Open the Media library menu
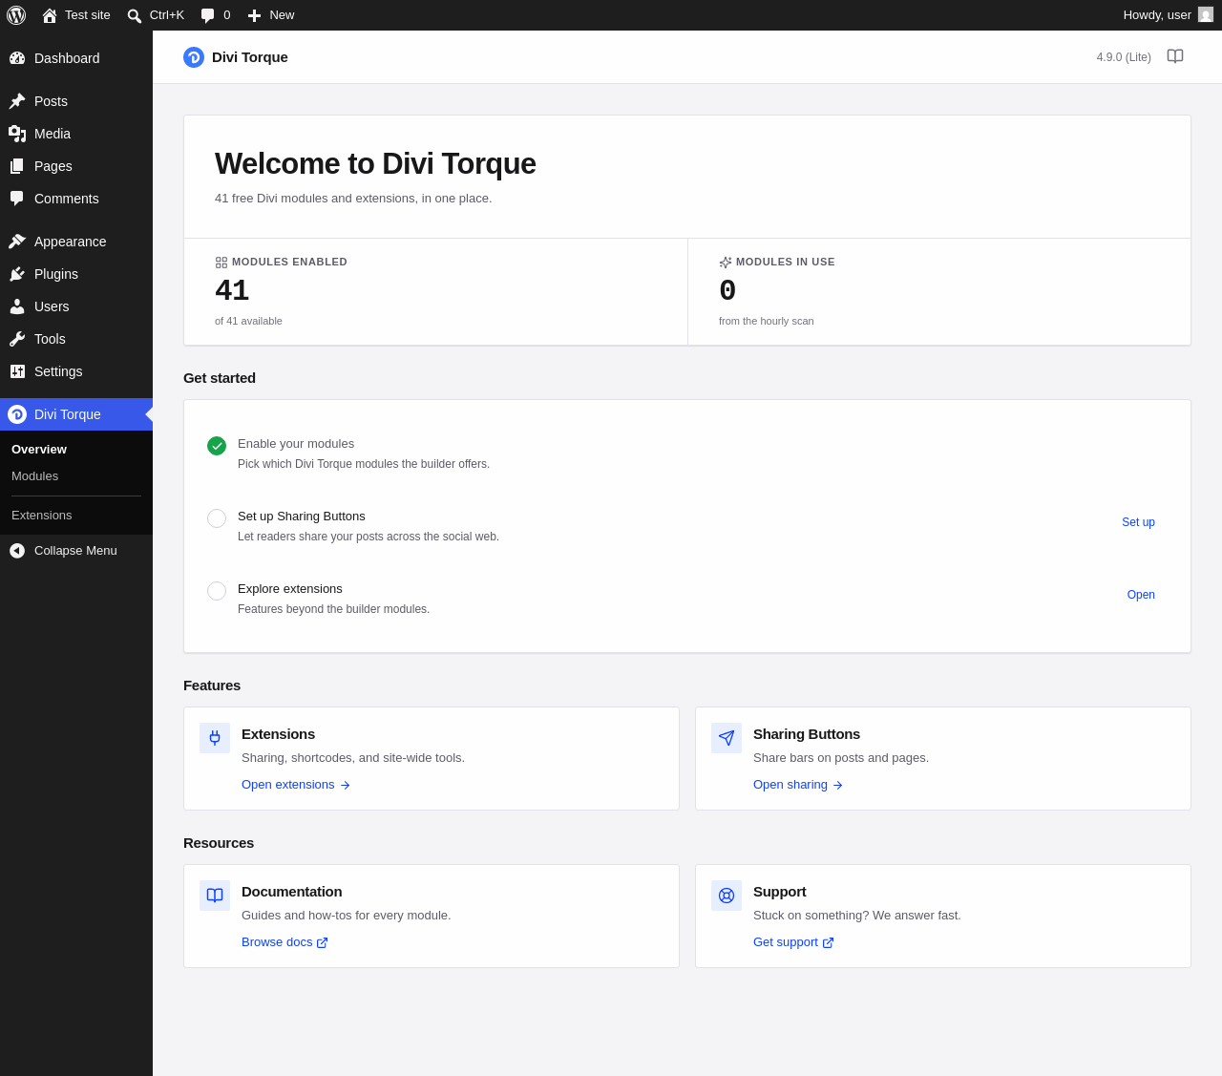Viewport: 1222px width, 1076px height. tap(76, 134)
